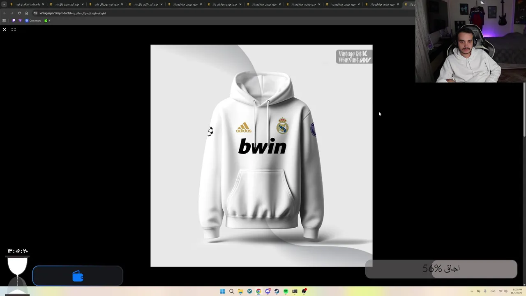Reload the vintagesport.ir page

(x=19, y=13)
